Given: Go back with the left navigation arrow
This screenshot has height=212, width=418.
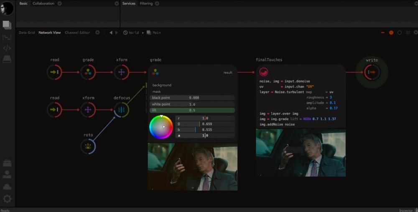Looking at the screenshot, I should 111,32.
